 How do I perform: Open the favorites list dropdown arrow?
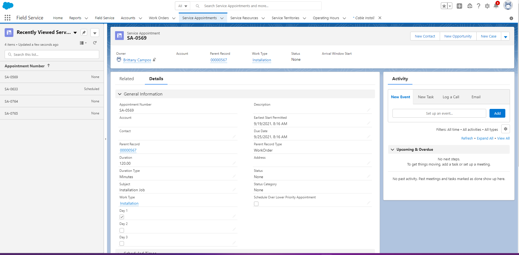click(x=450, y=6)
